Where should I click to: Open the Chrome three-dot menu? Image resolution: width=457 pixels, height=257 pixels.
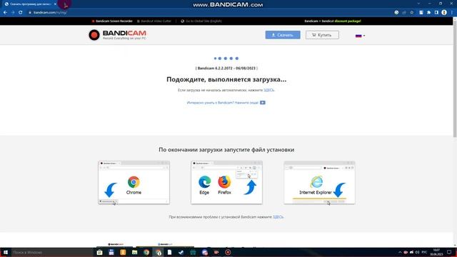[x=452, y=13]
